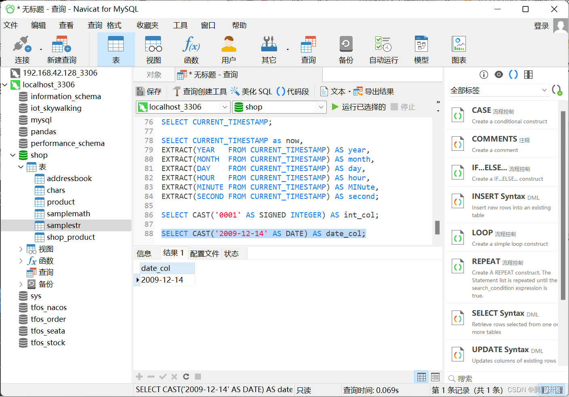Screen dimensions: 569x397
Task: Switch to grid view icon in results
Action: (421, 377)
